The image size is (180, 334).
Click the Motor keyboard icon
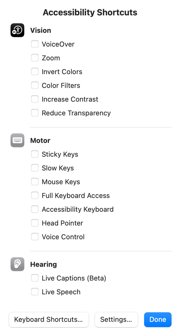[x=17, y=140]
